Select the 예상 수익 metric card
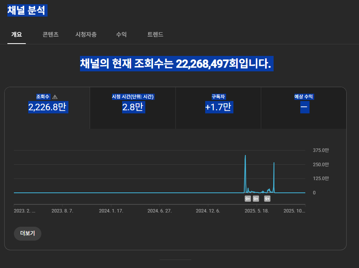This screenshot has width=359, height=268. point(304,108)
